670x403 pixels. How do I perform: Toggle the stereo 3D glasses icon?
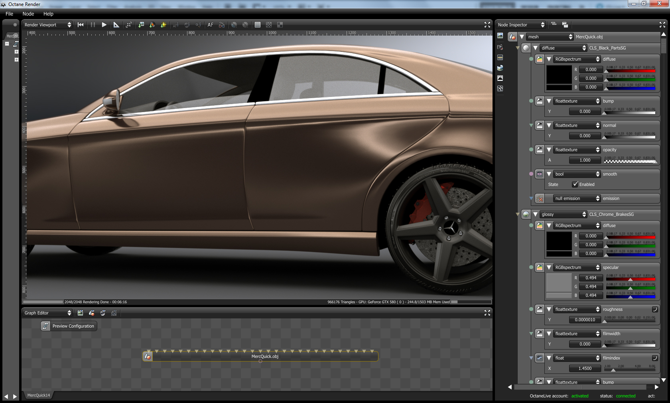pyautogui.click(x=222, y=25)
